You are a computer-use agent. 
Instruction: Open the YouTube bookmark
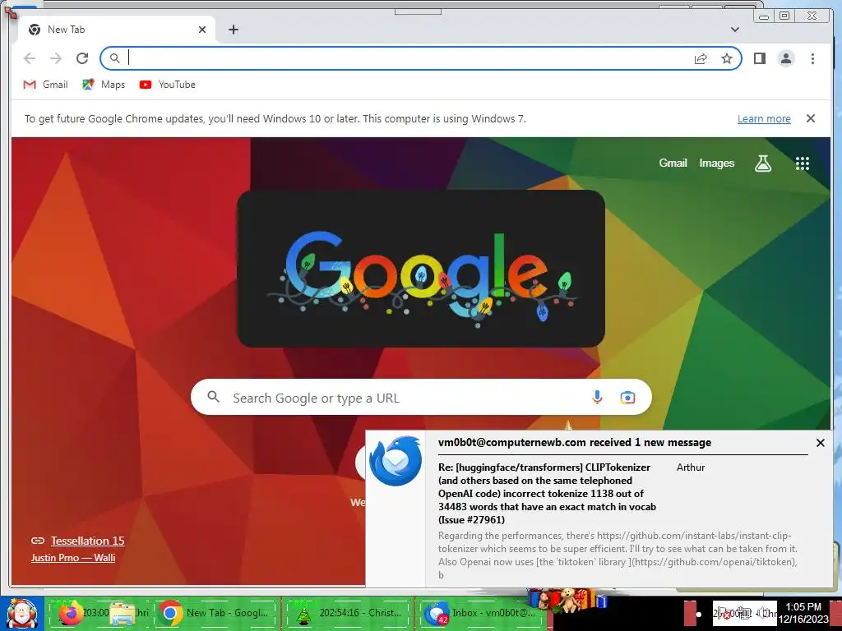[168, 85]
